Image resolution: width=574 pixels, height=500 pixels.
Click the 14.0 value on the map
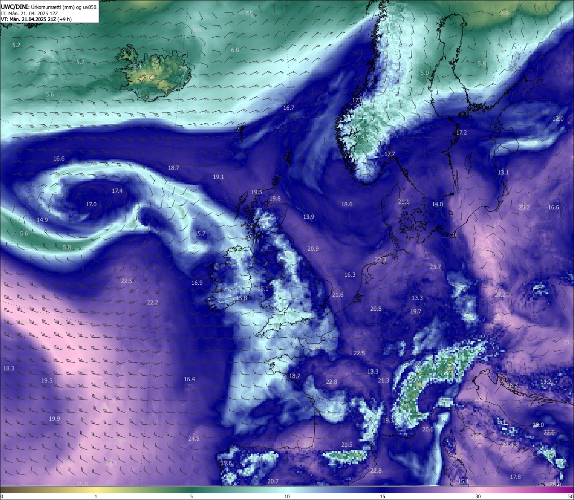pyautogui.click(x=437, y=204)
